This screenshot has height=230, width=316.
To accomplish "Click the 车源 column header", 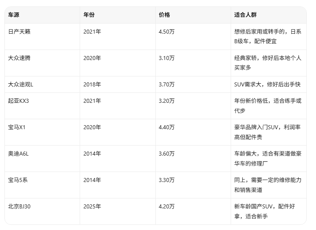I will pos(42,15).
